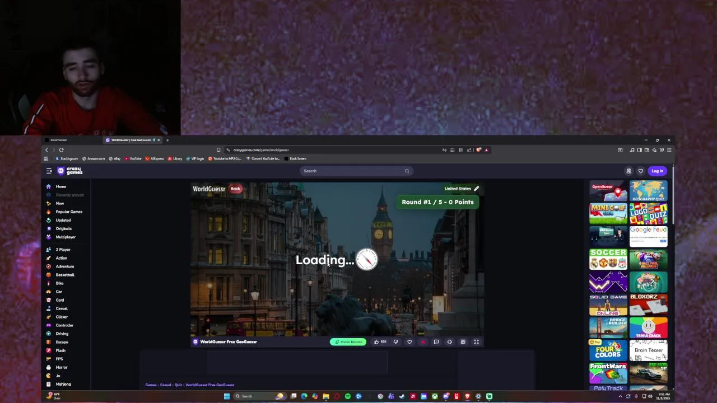
Task: Dislike the game with thumbs down
Action: [395, 341]
